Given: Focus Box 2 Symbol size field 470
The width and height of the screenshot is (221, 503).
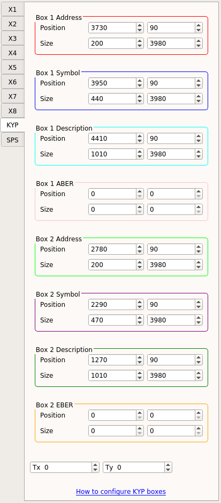Looking at the screenshot, I should (112, 320).
